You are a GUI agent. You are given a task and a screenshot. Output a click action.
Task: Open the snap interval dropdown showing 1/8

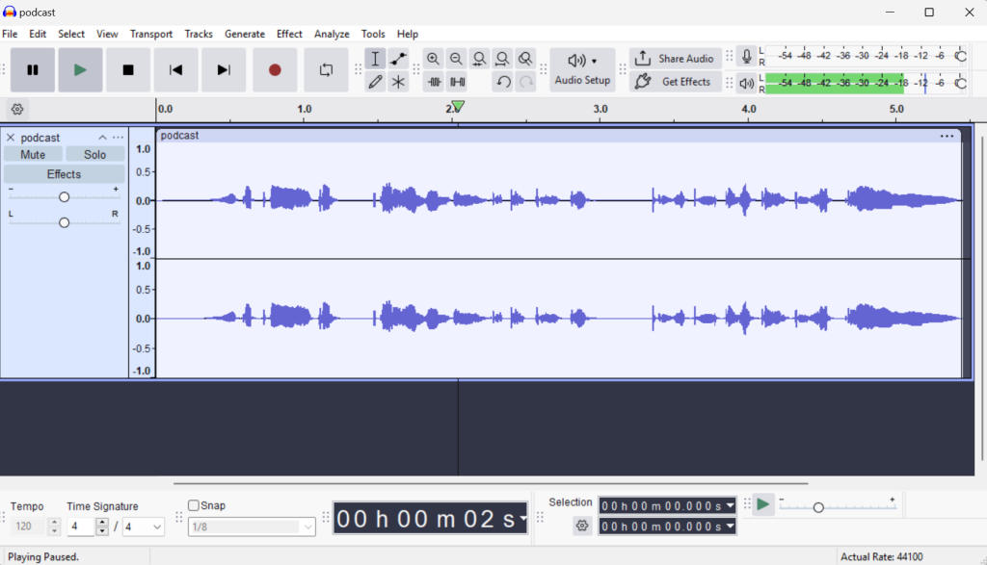click(x=251, y=526)
